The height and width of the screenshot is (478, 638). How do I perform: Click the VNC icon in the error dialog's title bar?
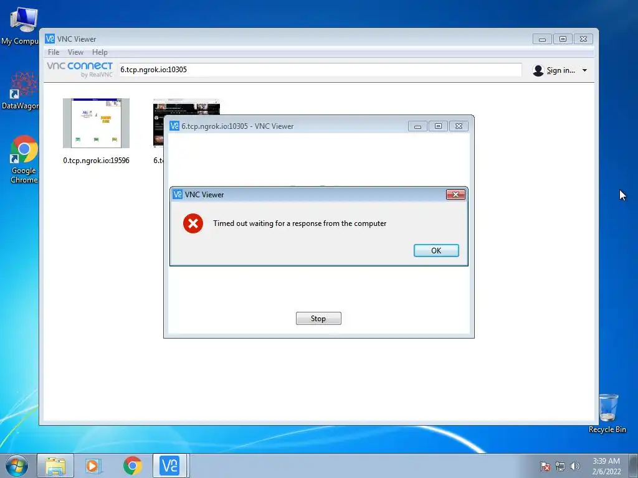pyautogui.click(x=178, y=194)
